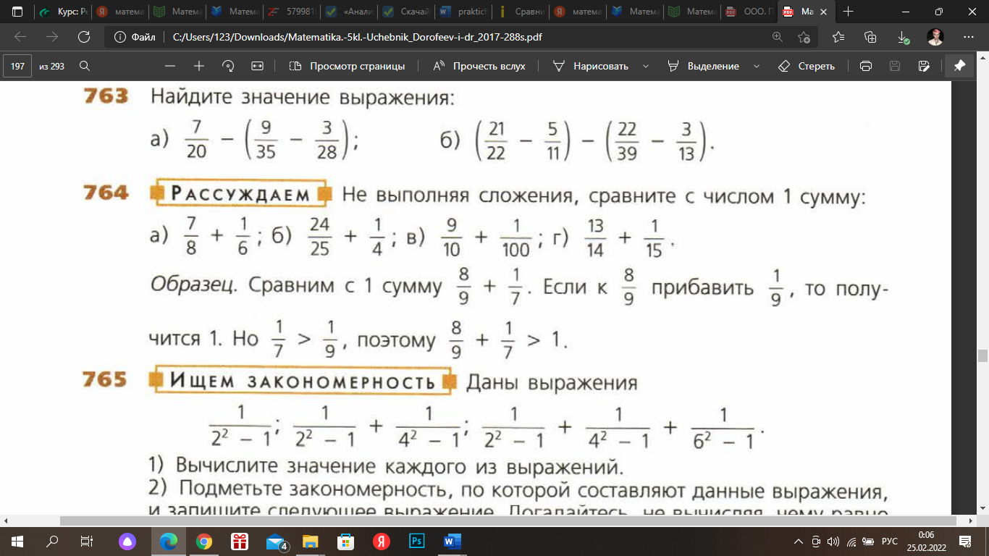Switch to the Курс: Ре tab

pos(64,12)
